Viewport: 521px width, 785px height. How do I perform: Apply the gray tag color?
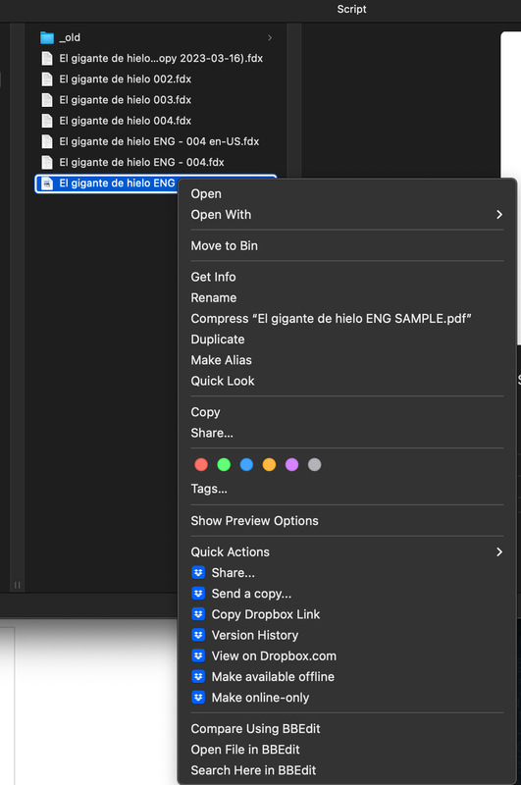pos(314,464)
